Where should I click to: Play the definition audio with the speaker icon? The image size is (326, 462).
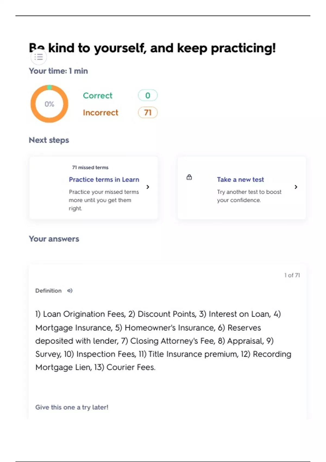click(x=70, y=291)
